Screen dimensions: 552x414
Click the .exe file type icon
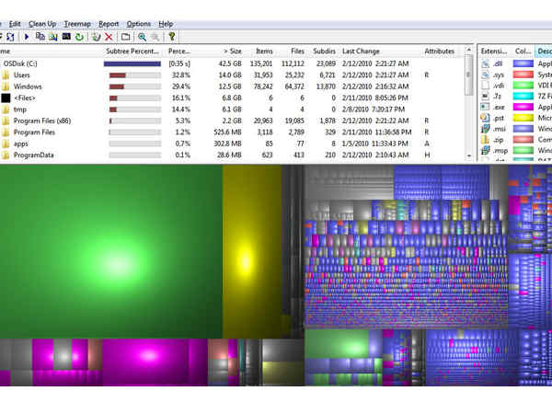[486, 107]
